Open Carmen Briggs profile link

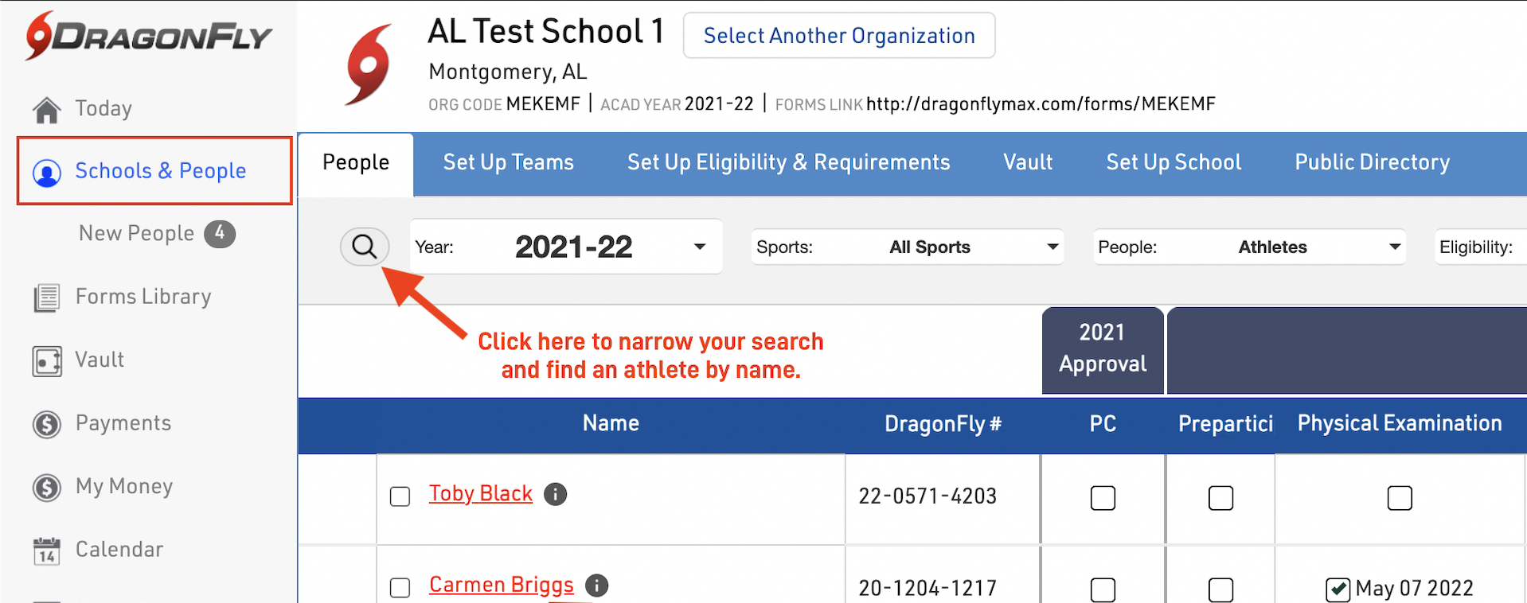tap(501, 585)
